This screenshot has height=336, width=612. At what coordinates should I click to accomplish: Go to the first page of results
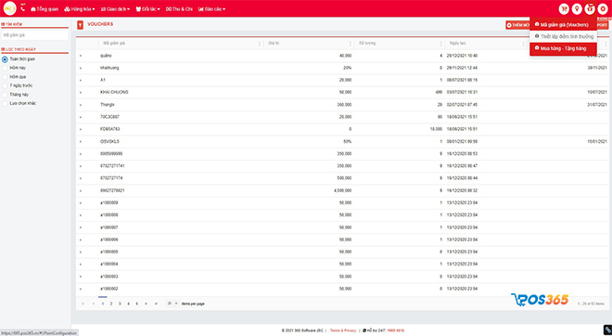click(83, 304)
